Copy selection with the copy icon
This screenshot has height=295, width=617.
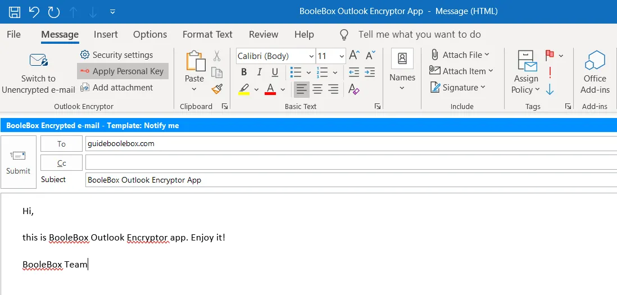click(217, 72)
